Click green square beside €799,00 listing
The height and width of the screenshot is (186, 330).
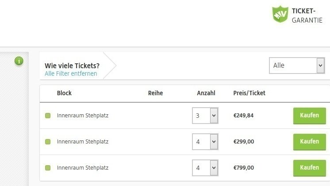click(48, 168)
